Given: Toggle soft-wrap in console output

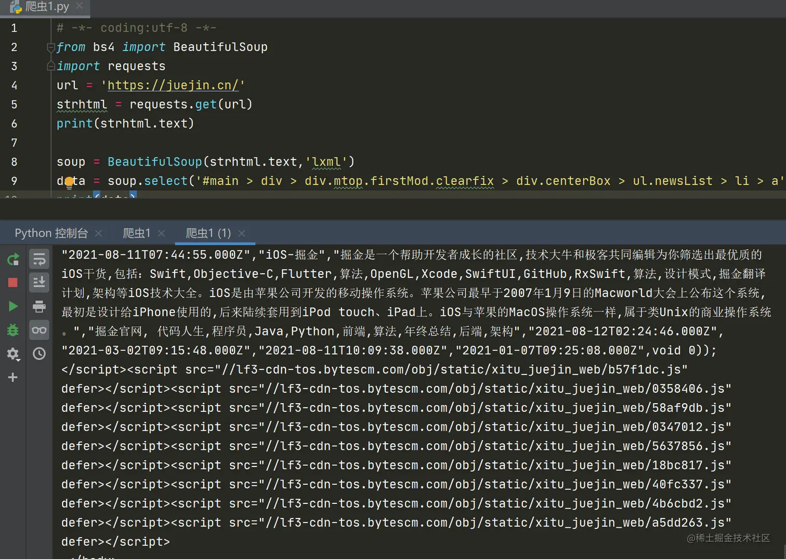Looking at the screenshot, I should tap(39, 259).
